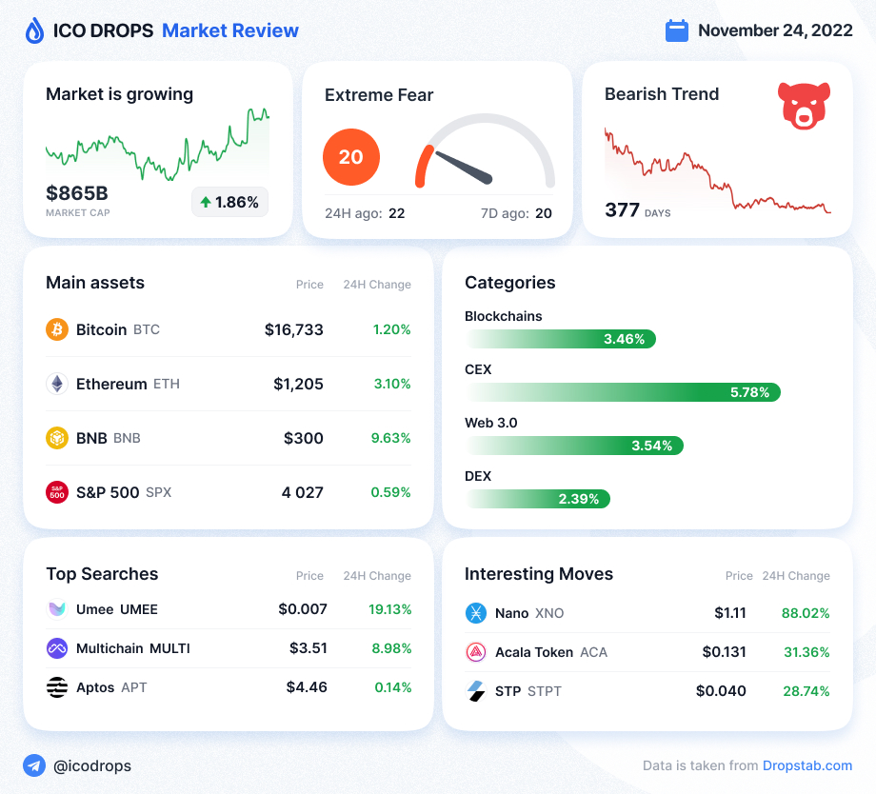The image size is (876, 794).
Task: Click the Bitcoin coin icon
Action: pos(57,329)
